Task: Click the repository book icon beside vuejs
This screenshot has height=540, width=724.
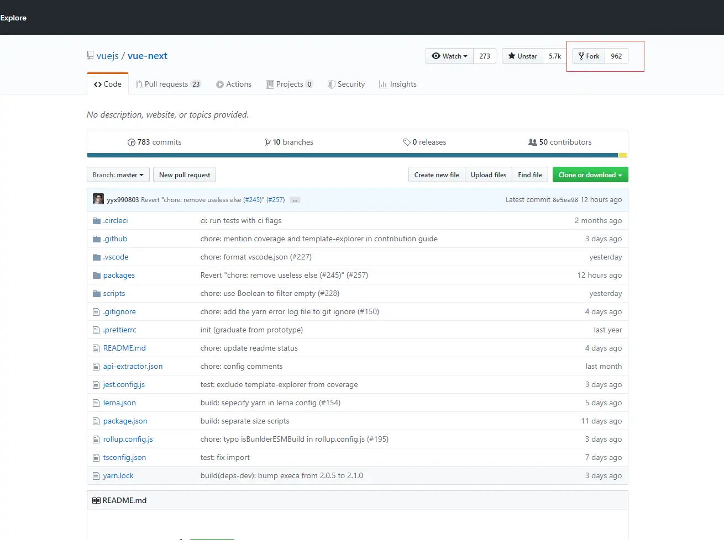Action: pyautogui.click(x=90, y=55)
